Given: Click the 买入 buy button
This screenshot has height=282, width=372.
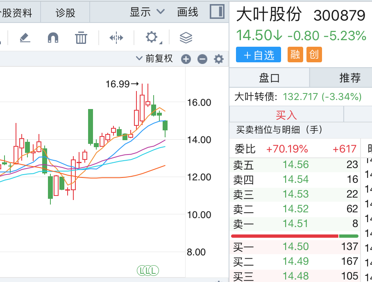Looking at the screenshot, I should tap(286, 114).
